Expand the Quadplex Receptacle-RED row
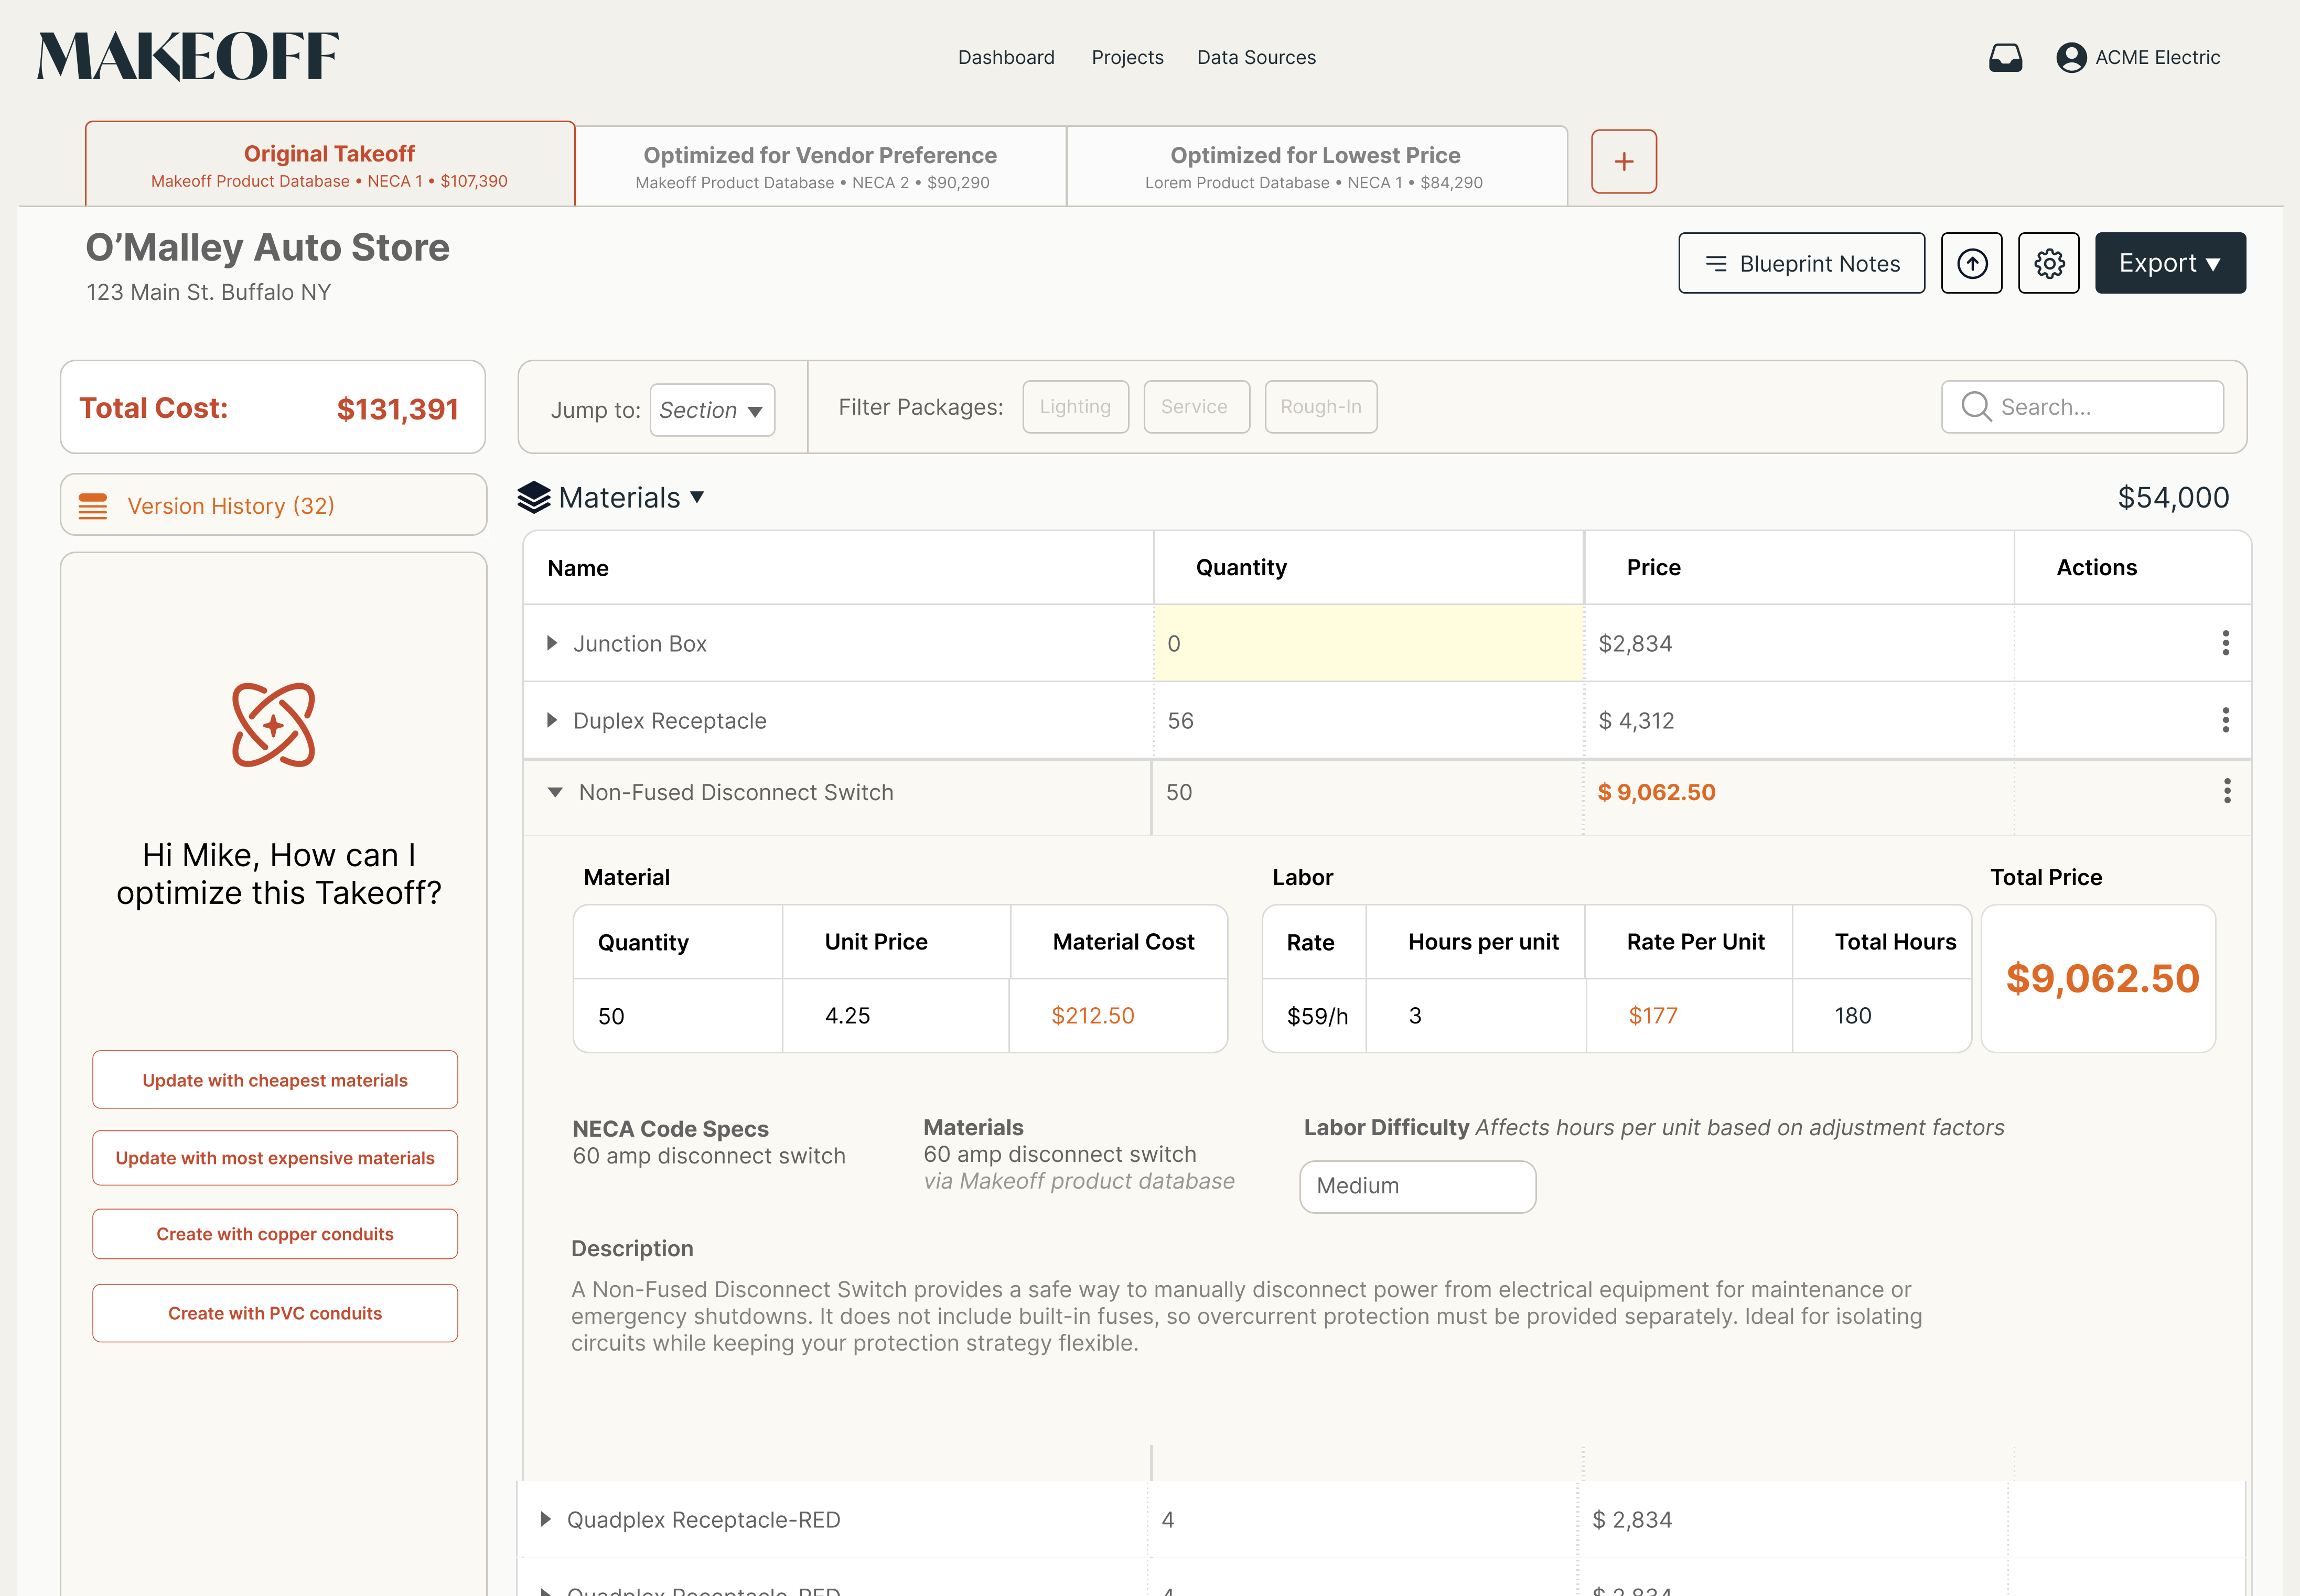2300x1596 pixels. point(545,1519)
